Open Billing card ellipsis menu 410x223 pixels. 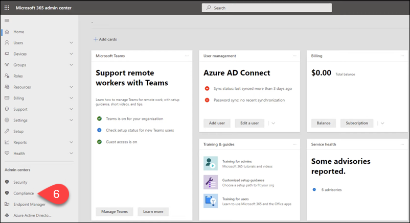click(402, 56)
